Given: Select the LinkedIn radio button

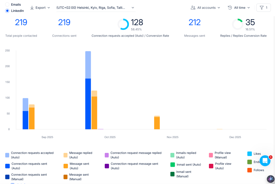Looking at the screenshot, I should pyautogui.click(x=7, y=11).
